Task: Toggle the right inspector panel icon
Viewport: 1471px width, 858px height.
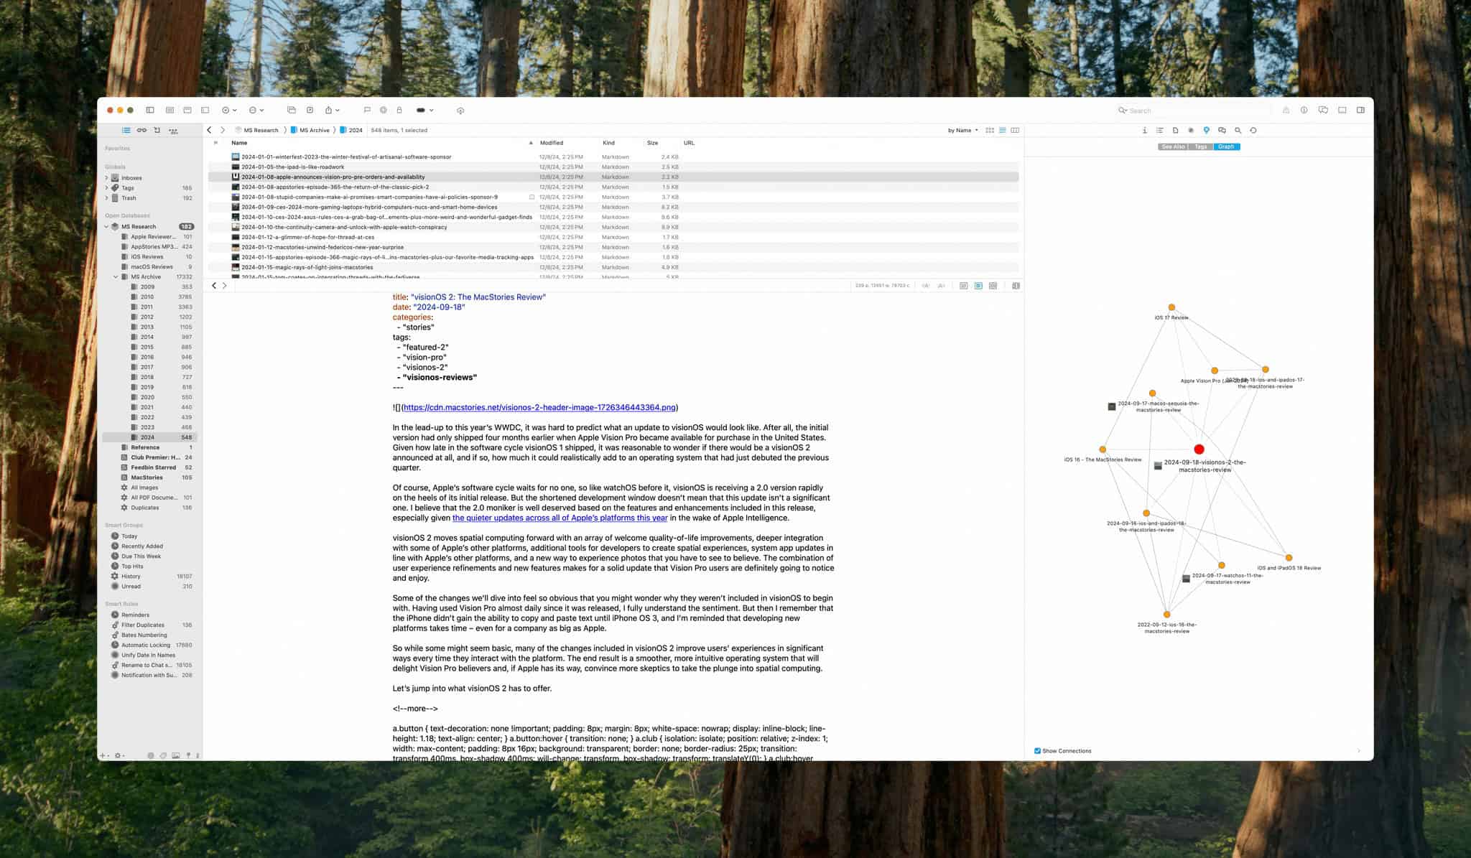Action: [x=1360, y=110]
